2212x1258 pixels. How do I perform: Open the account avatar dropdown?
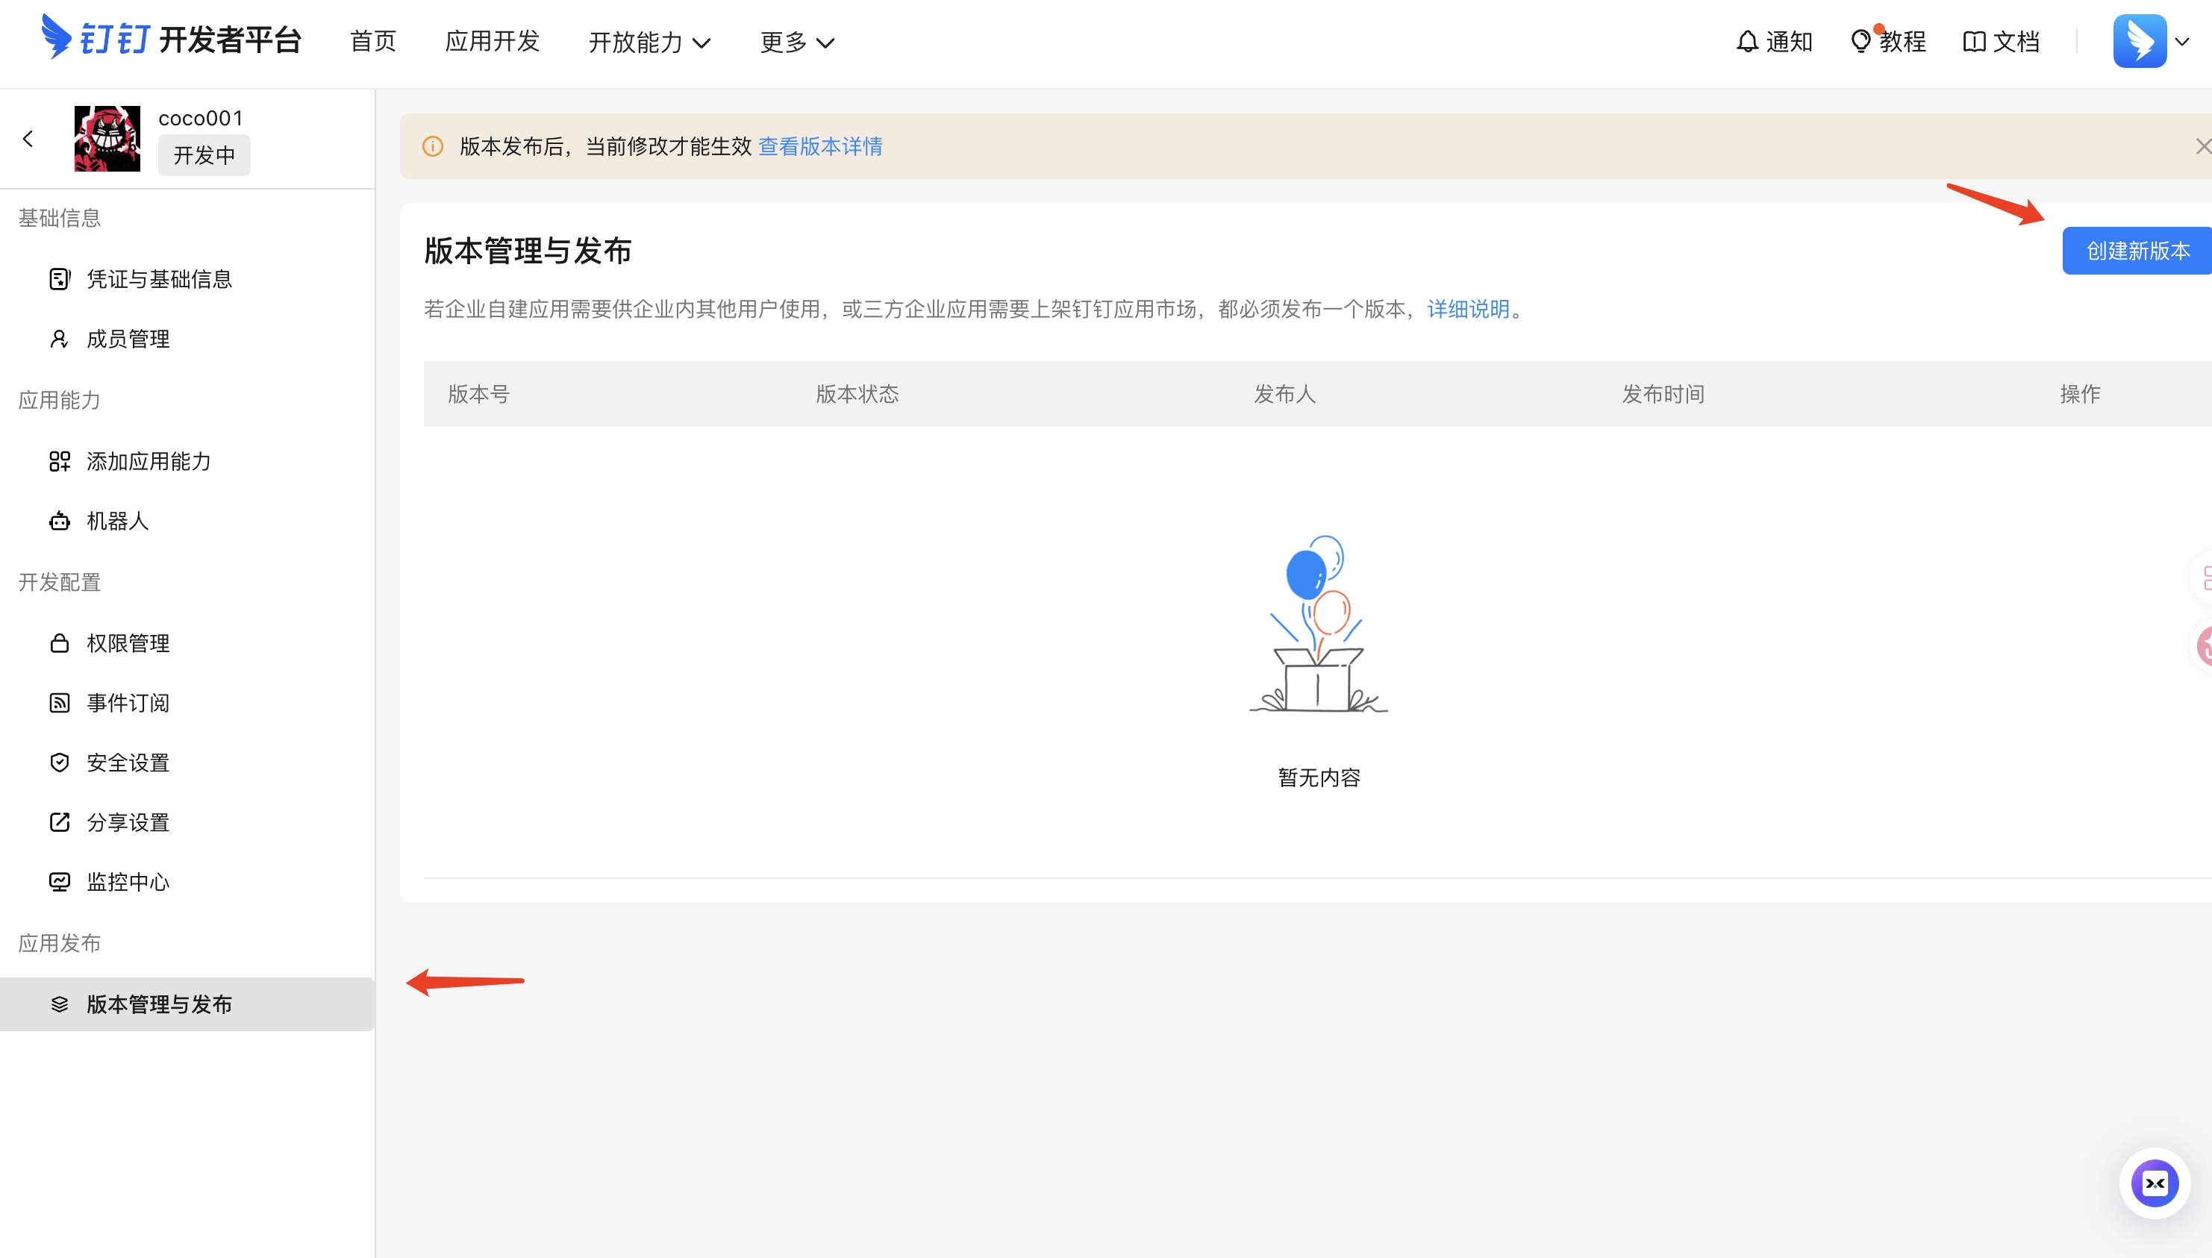coord(2140,40)
